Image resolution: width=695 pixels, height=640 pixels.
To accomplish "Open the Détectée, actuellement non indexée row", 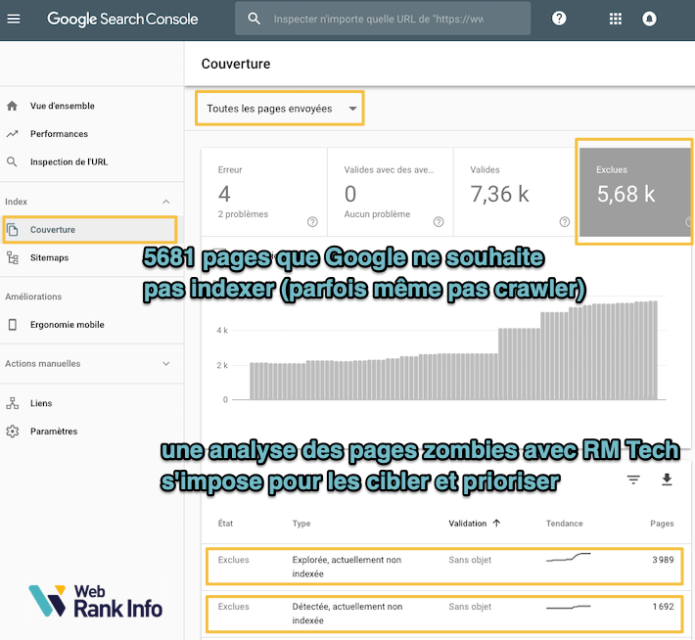I will pos(444,614).
